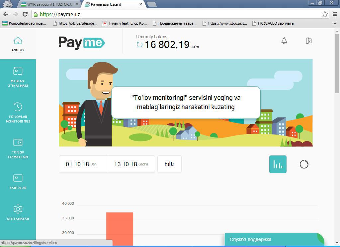Expand the bookmarks overflow chevron

[334, 23]
